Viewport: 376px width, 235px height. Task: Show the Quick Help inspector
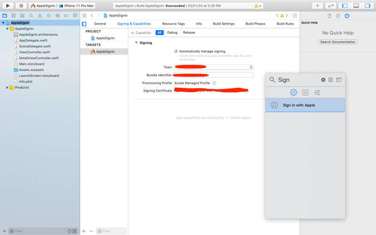tap(347, 16)
